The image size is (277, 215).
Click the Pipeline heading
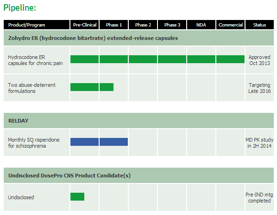click(20, 8)
